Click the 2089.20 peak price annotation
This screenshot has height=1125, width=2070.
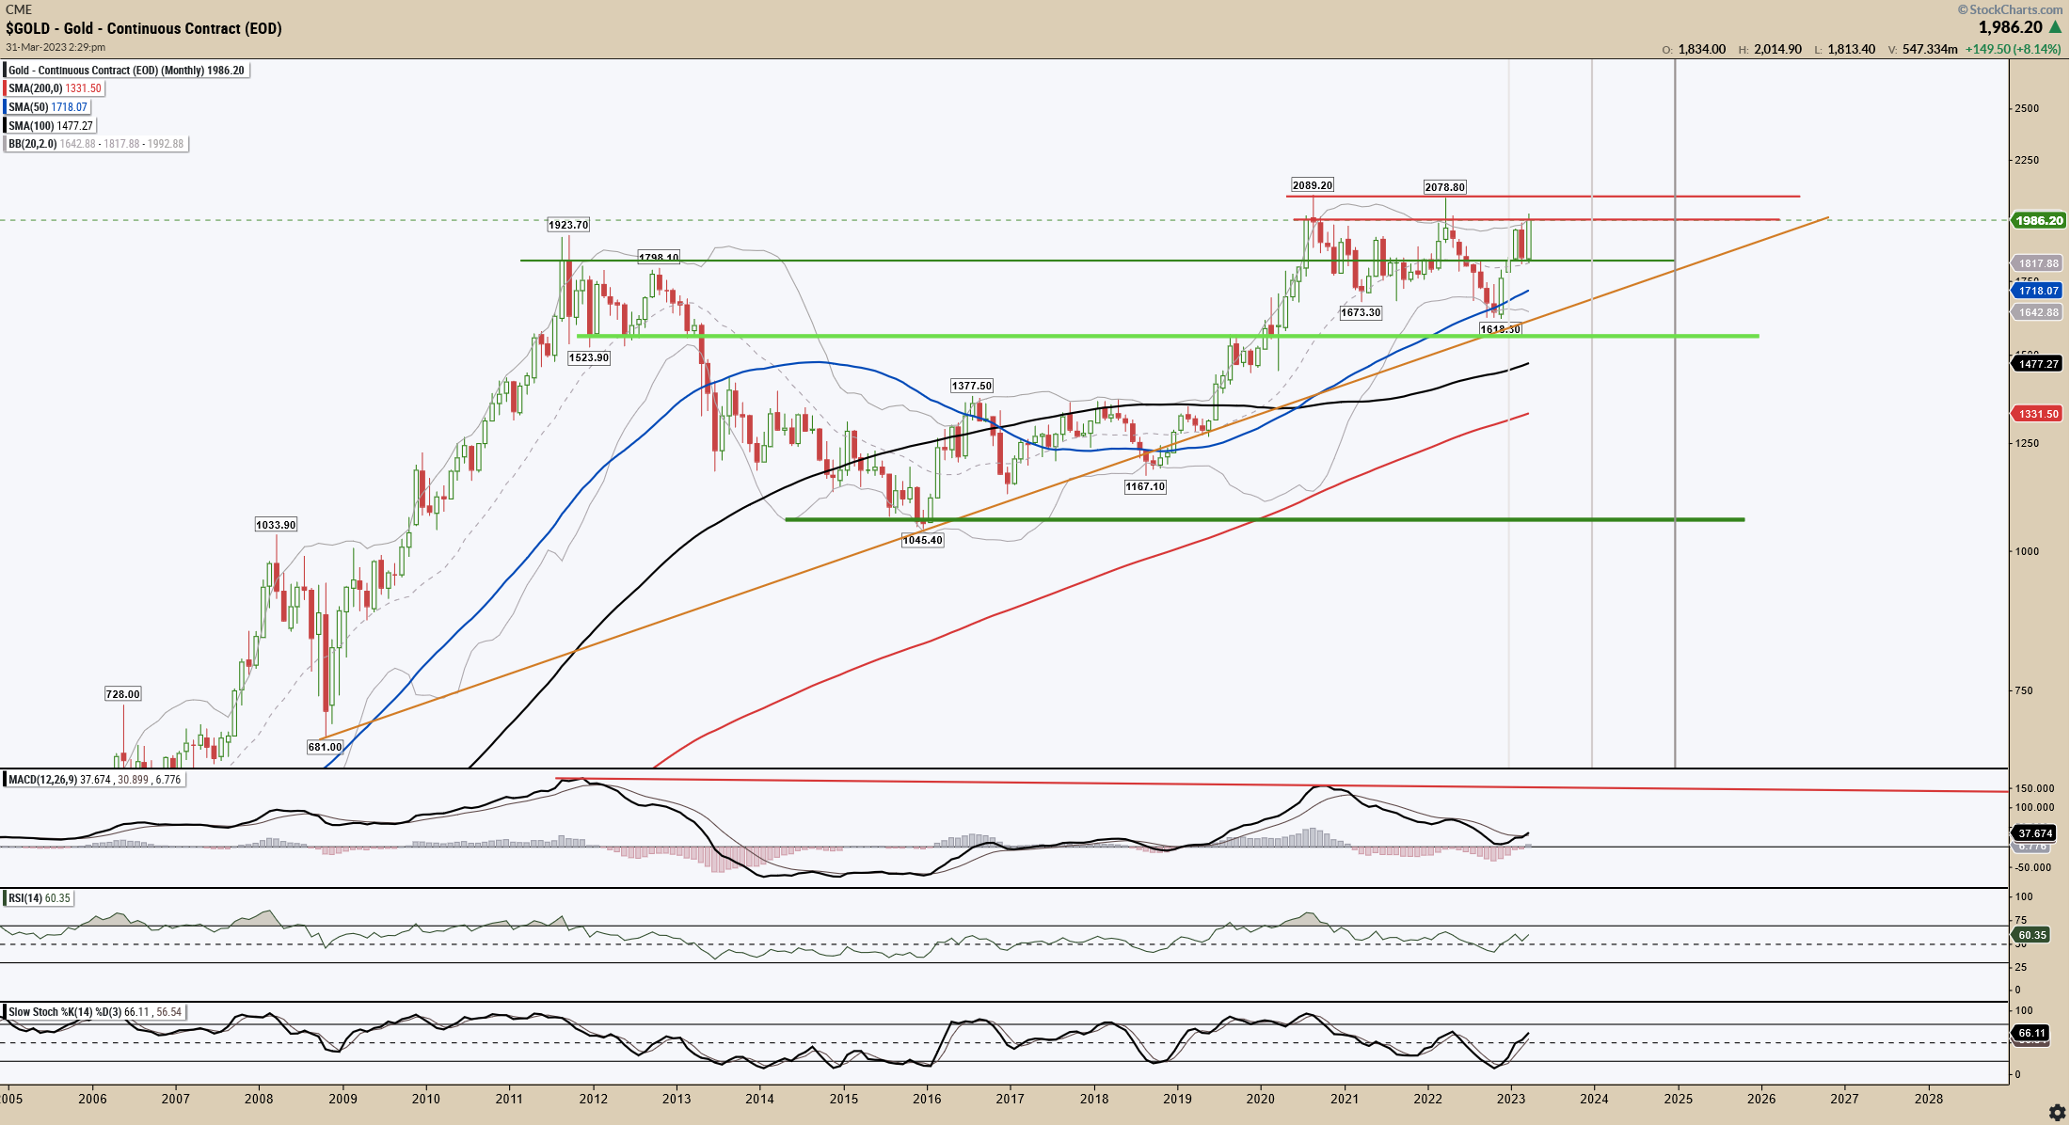[1312, 185]
